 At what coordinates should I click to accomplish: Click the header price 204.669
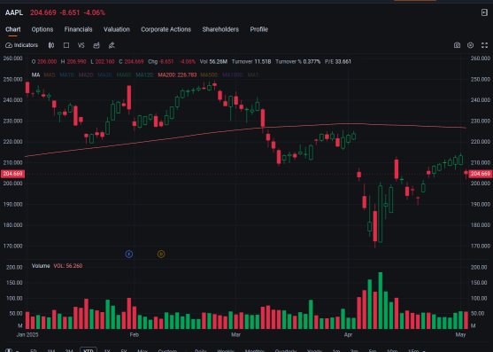tap(43, 12)
